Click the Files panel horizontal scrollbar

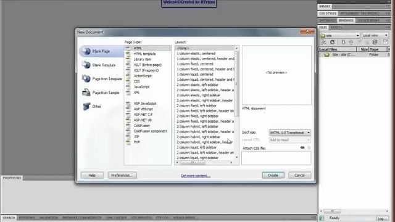click(x=333, y=211)
